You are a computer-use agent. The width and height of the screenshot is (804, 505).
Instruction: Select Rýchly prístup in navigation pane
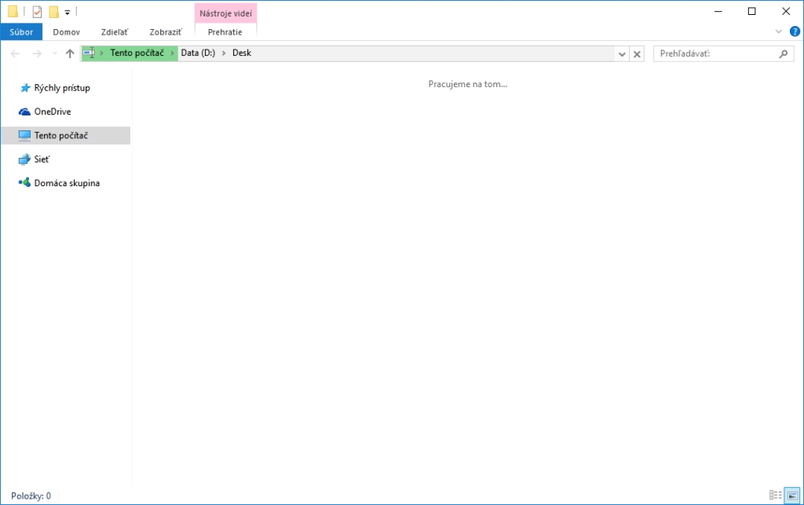(61, 88)
